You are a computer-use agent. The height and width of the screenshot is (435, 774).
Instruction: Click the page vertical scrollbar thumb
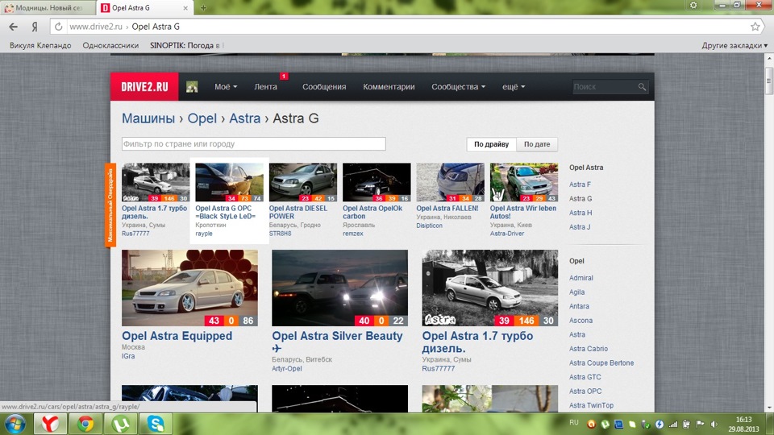[x=769, y=82]
